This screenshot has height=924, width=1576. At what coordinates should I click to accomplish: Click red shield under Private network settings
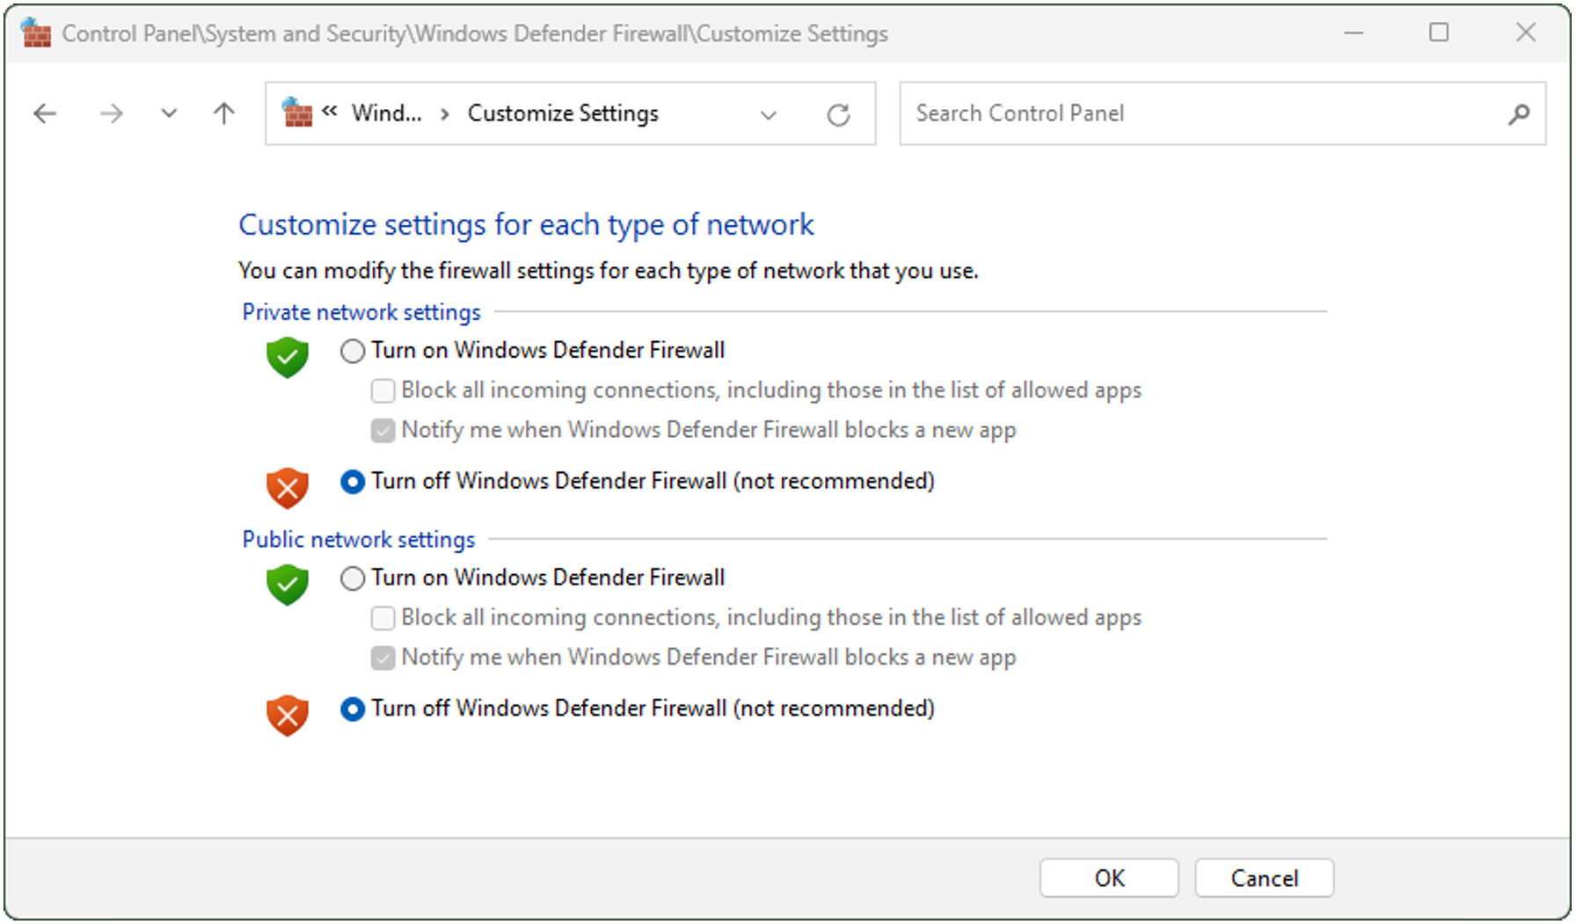pos(288,488)
